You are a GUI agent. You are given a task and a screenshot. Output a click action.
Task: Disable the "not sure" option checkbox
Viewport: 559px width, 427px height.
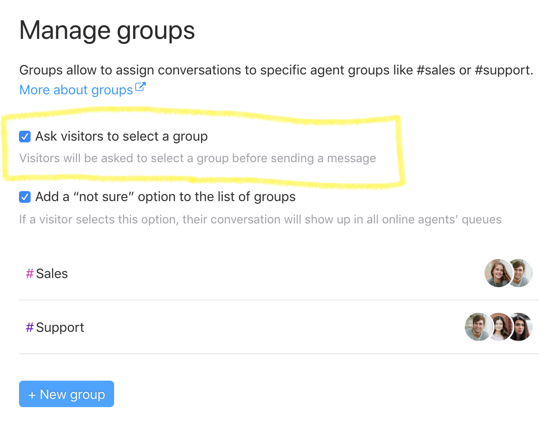click(x=25, y=197)
